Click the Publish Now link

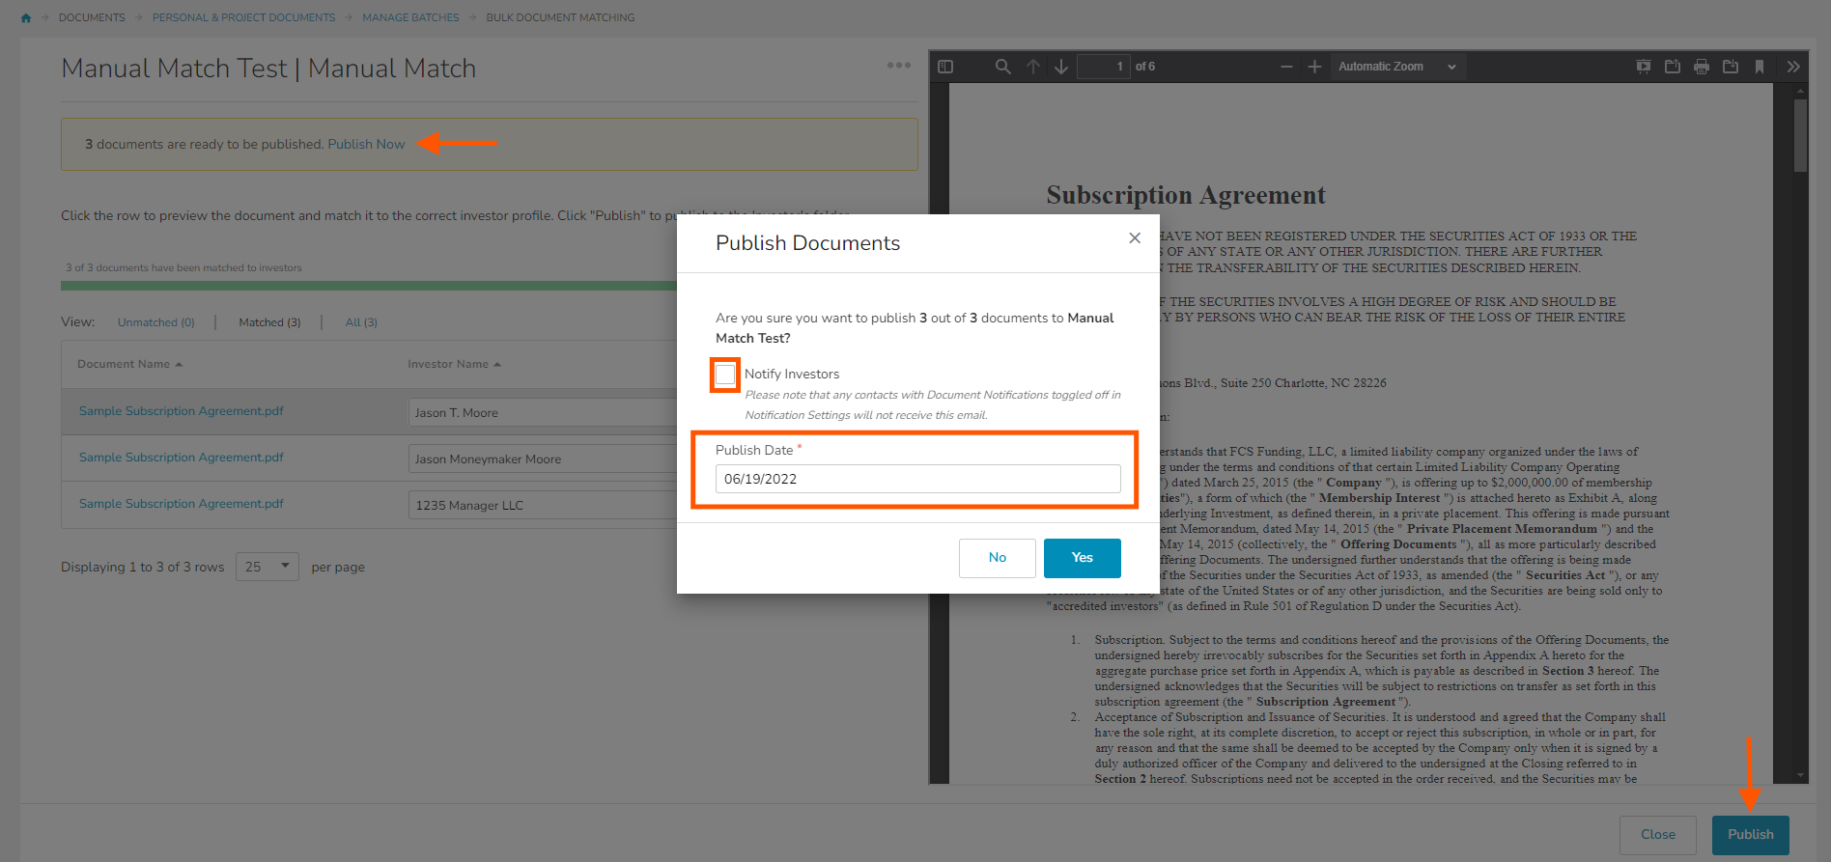(x=366, y=144)
